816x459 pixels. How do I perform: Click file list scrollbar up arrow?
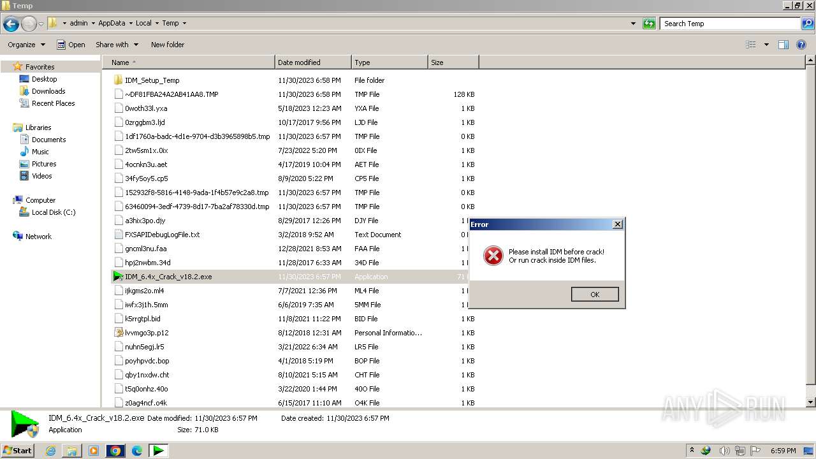coord(810,61)
